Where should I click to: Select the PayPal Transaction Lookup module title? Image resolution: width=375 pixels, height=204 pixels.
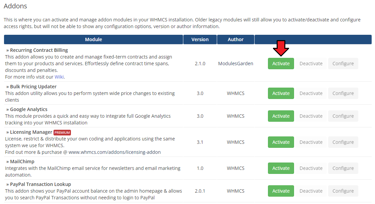point(40,184)
